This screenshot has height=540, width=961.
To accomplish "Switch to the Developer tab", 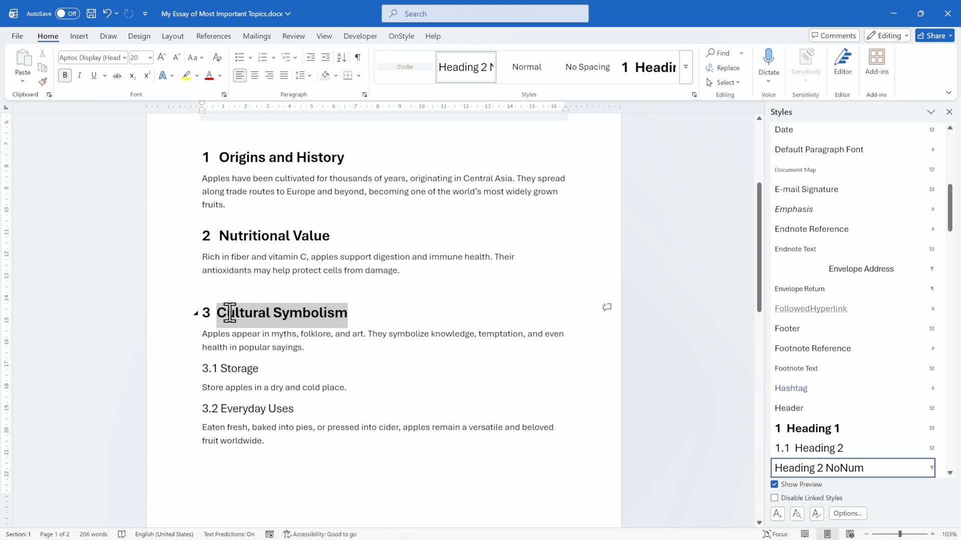I will coord(360,36).
